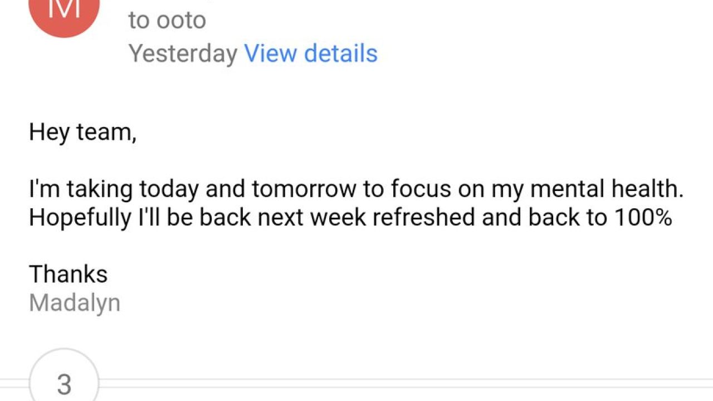
Task: Click the "Hey team," greeting line
Action: (82, 133)
